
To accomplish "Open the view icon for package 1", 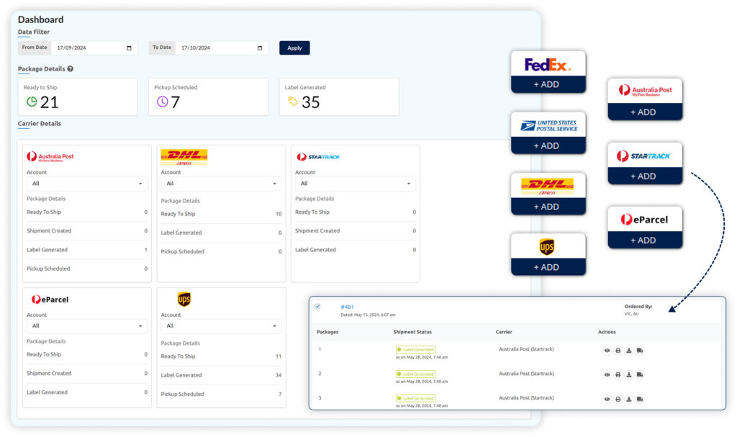I will pyautogui.click(x=607, y=351).
